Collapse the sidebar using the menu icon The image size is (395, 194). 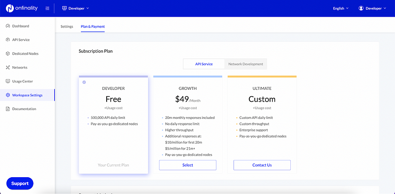[x=47, y=8]
